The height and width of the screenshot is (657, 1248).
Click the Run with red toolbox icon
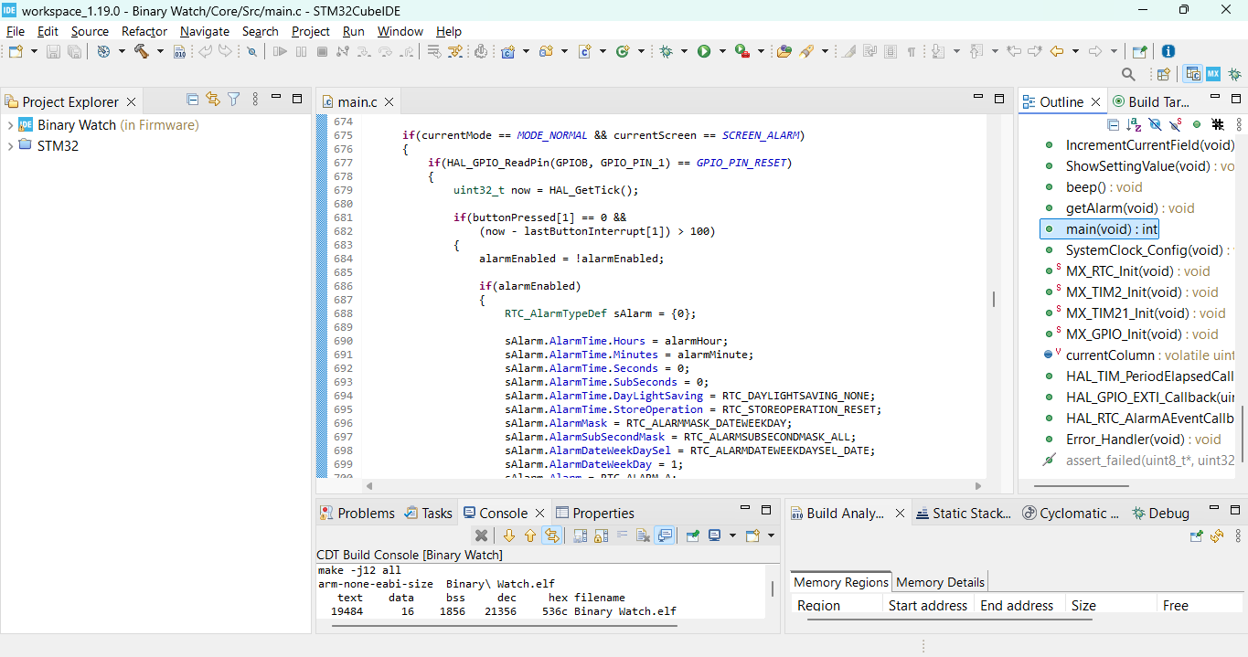click(741, 51)
